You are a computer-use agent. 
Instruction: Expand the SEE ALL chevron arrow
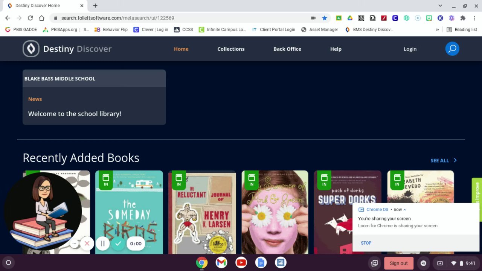(455, 160)
